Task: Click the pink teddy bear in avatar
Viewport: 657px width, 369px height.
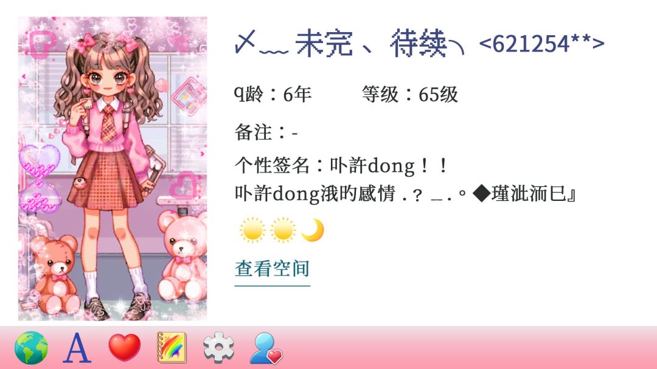Action: pyautogui.click(x=182, y=255)
